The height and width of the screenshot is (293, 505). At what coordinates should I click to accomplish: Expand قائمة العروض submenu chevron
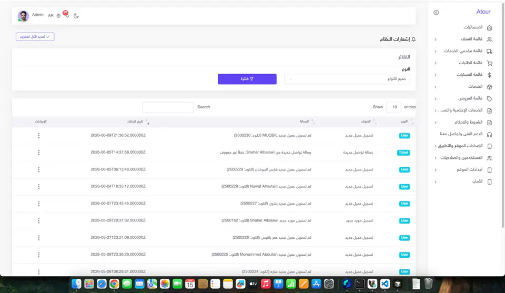[x=436, y=98]
